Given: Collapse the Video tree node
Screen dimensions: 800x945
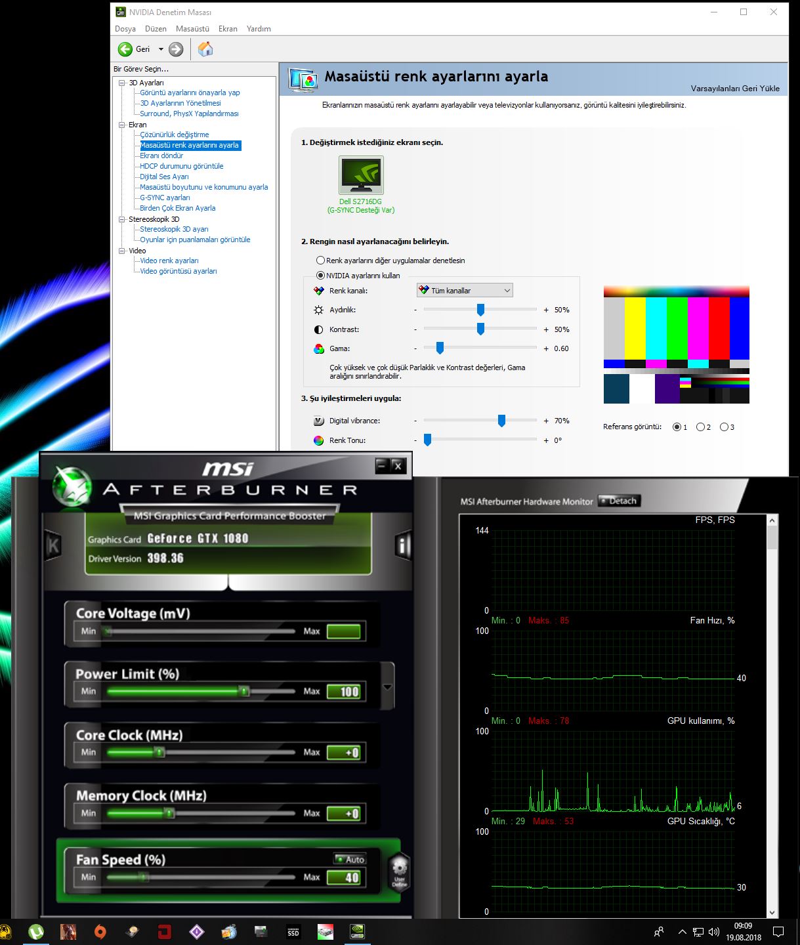Looking at the screenshot, I should click(121, 251).
